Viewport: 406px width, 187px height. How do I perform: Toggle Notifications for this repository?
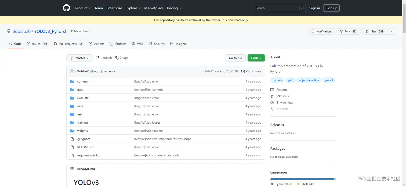coord(321,31)
